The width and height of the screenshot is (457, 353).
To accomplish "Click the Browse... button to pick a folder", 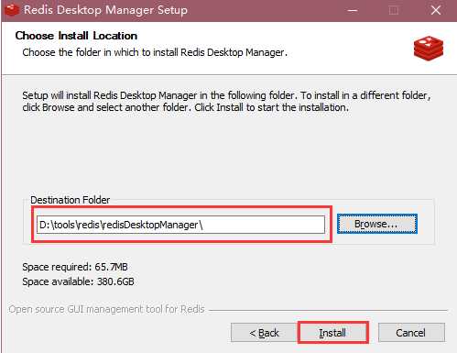I will pyautogui.click(x=377, y=224).
